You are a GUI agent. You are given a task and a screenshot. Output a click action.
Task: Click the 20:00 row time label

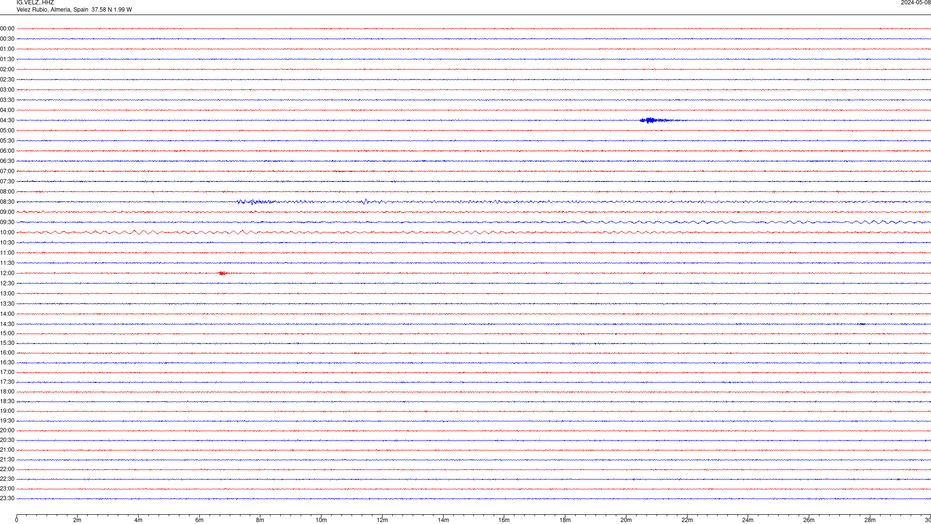pyautogui.click(x=7, y=430)
